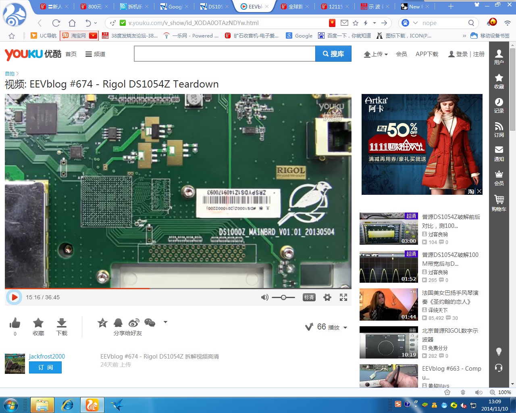
Task: Open the 自拍 breadcrumb category
Action: coord(10,74)
